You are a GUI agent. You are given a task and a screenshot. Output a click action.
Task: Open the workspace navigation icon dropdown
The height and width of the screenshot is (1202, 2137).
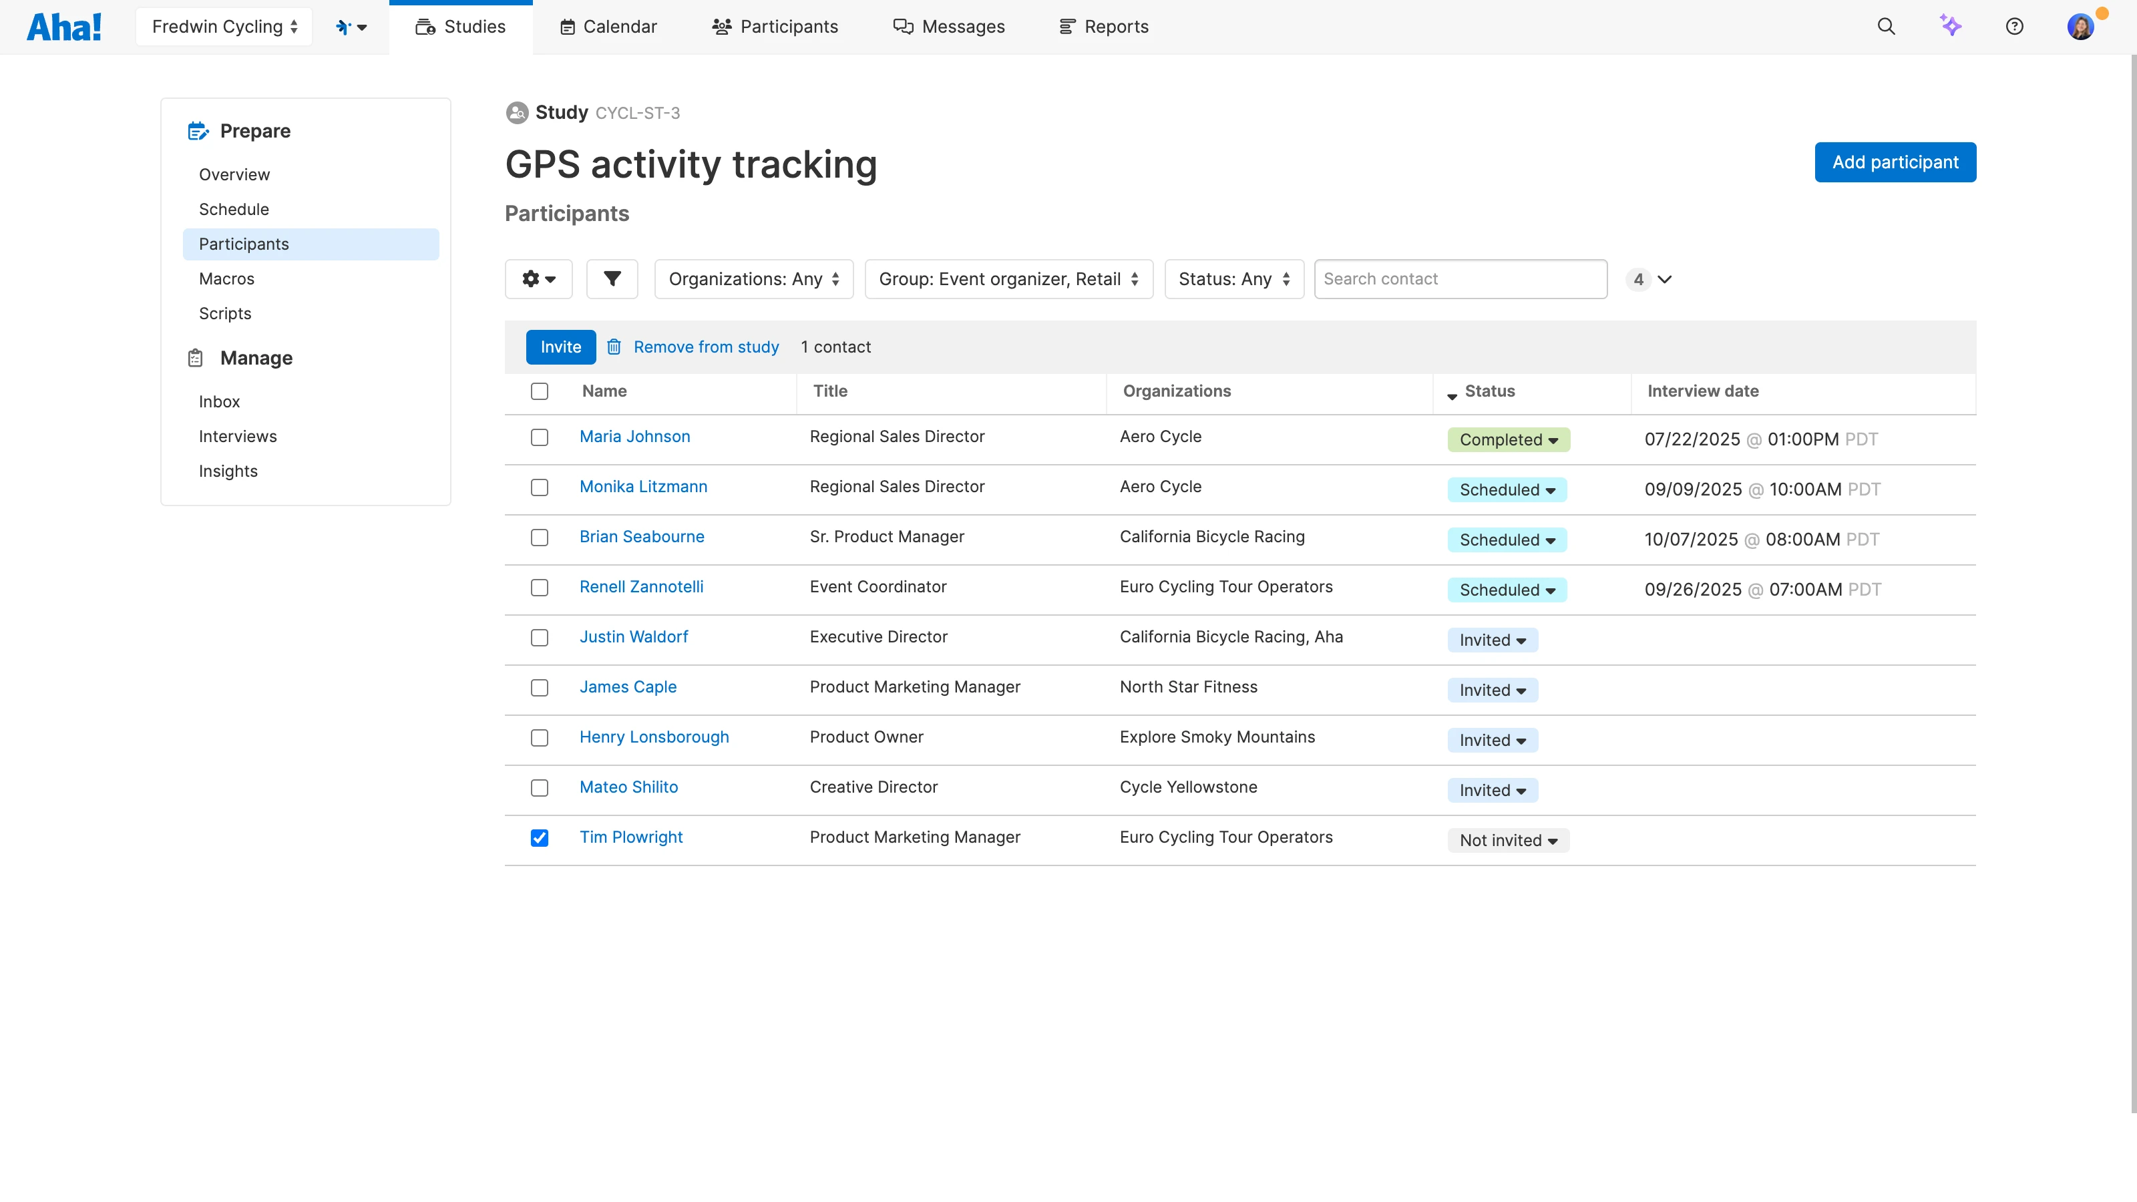351,27
